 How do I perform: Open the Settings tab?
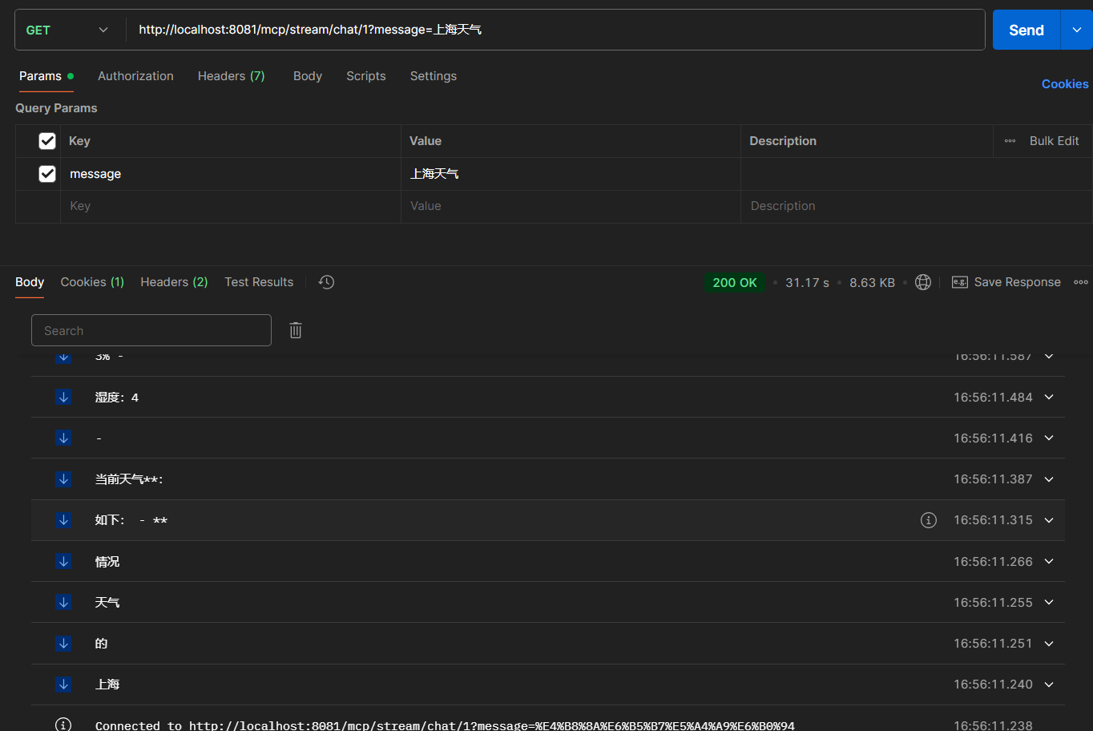[434, 76]
